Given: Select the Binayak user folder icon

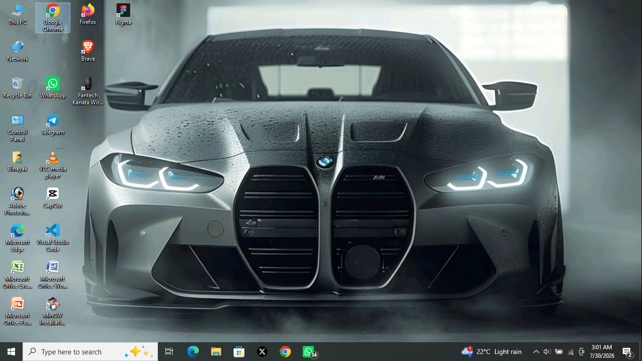Looking at the screenshot, I should 18,161.
